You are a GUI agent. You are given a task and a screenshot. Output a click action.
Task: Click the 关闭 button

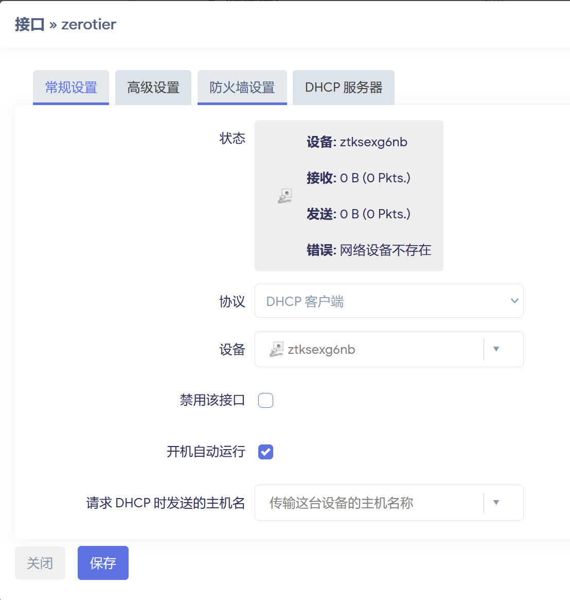(x=40, y=563)
